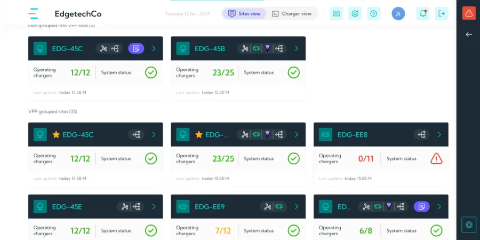Click the hierarchy icon on starred EDG-45C card
This screenshot has width=480, height=240.
(136, 134)
